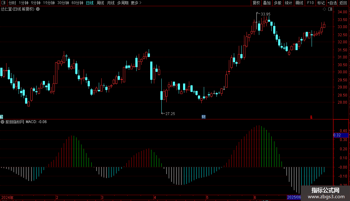
Task: Click the 返回 back button
Action: pyautogui.click(x=343, y=3)
